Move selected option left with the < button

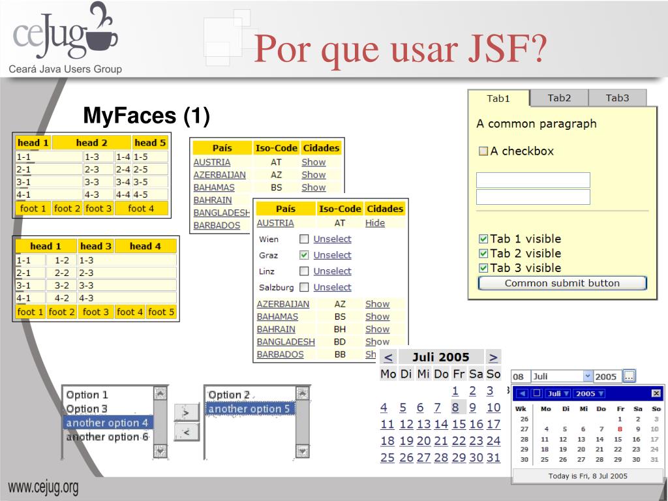click(187, 432)
